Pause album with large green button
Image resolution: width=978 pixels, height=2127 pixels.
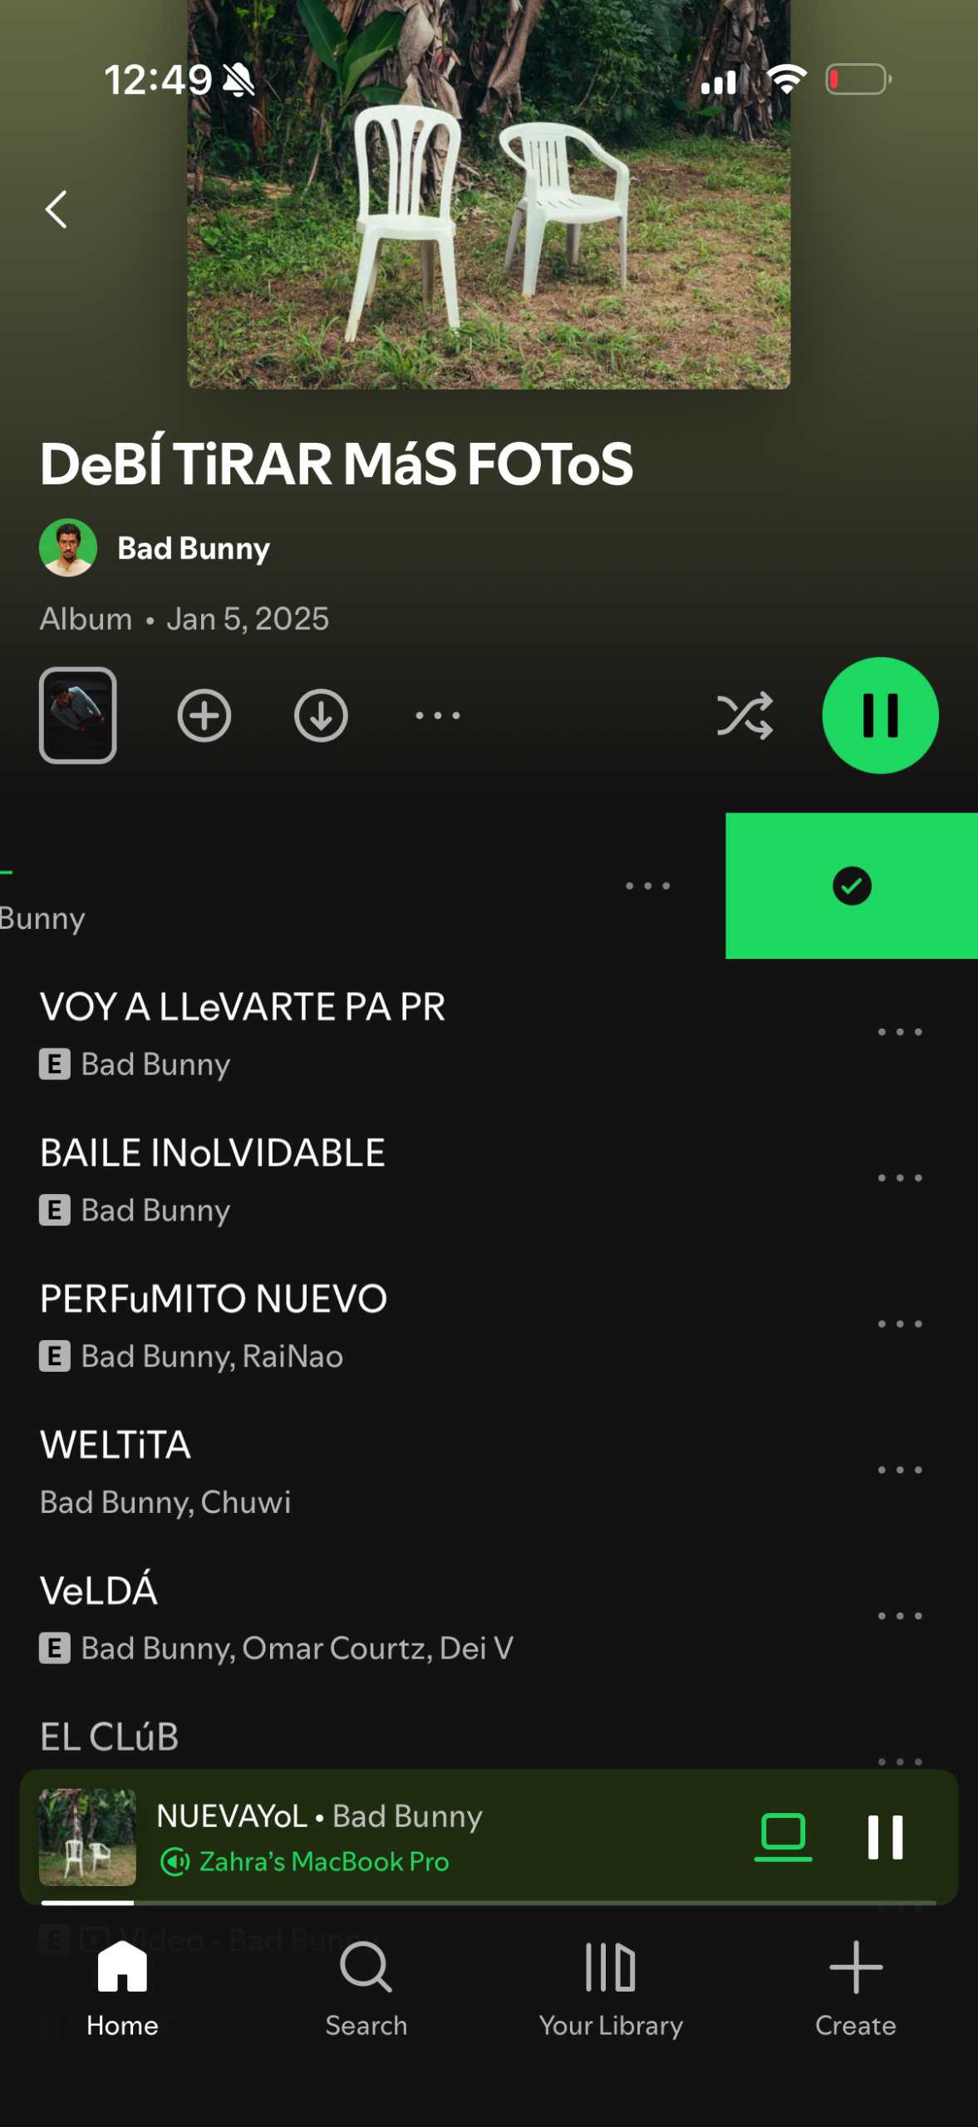880,715
